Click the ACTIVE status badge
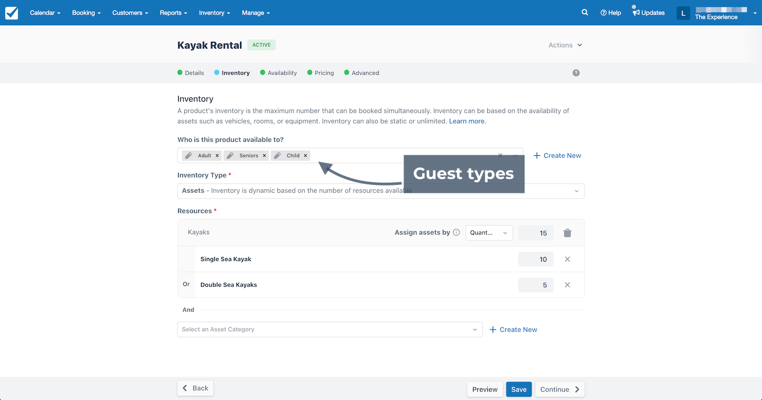The height and width of the screenshot is (400, 762). pos(261,45)
